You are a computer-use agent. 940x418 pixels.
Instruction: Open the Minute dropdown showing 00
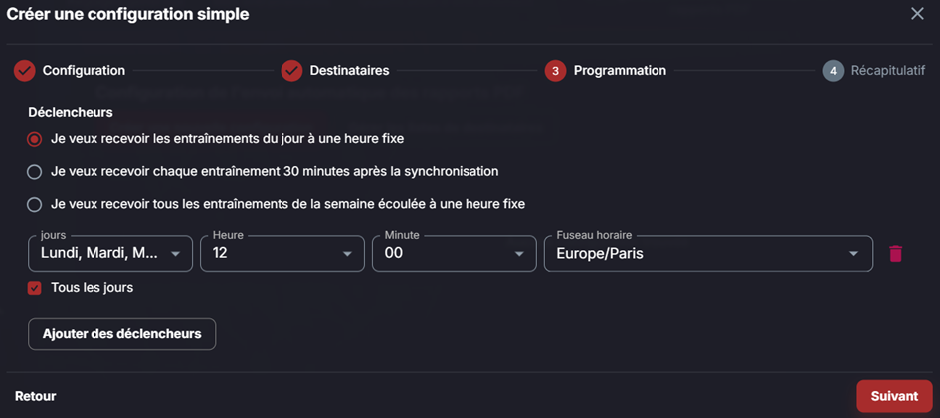pos(455,254)
